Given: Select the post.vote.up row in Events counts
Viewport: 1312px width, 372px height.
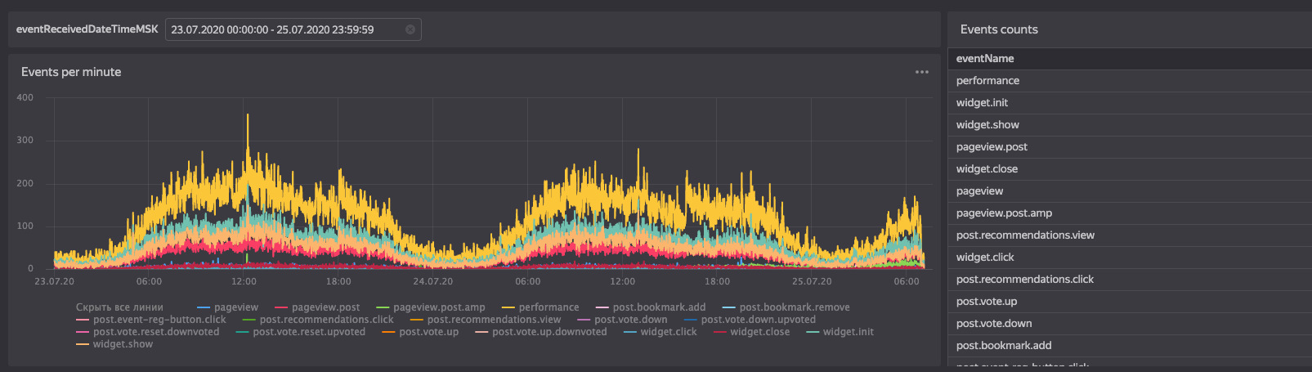Looking at the screenshot, I should pos(1130,302).
